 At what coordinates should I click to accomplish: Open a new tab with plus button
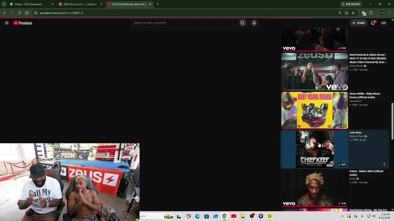157,4
